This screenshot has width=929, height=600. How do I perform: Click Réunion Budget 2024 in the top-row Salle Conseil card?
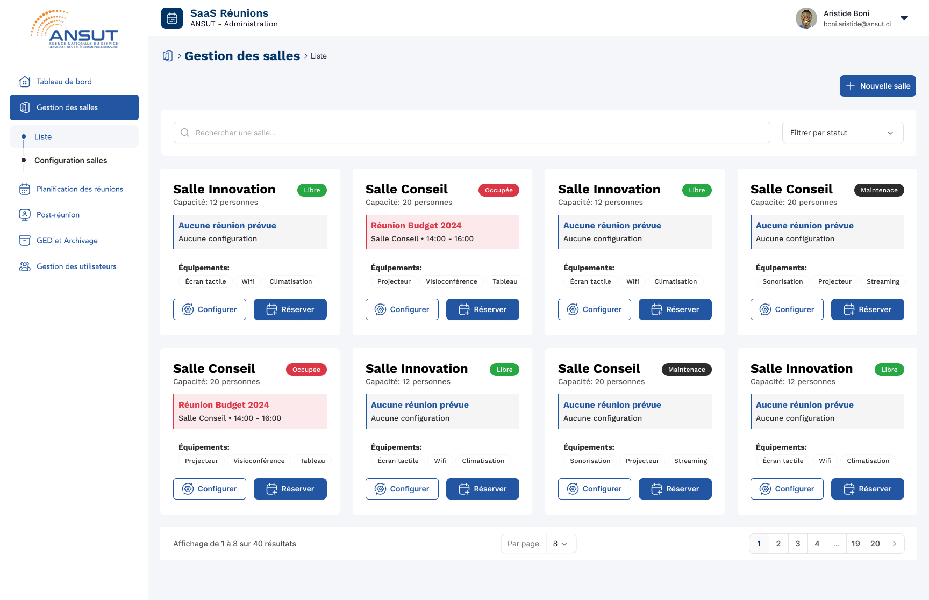click(416, 226)
